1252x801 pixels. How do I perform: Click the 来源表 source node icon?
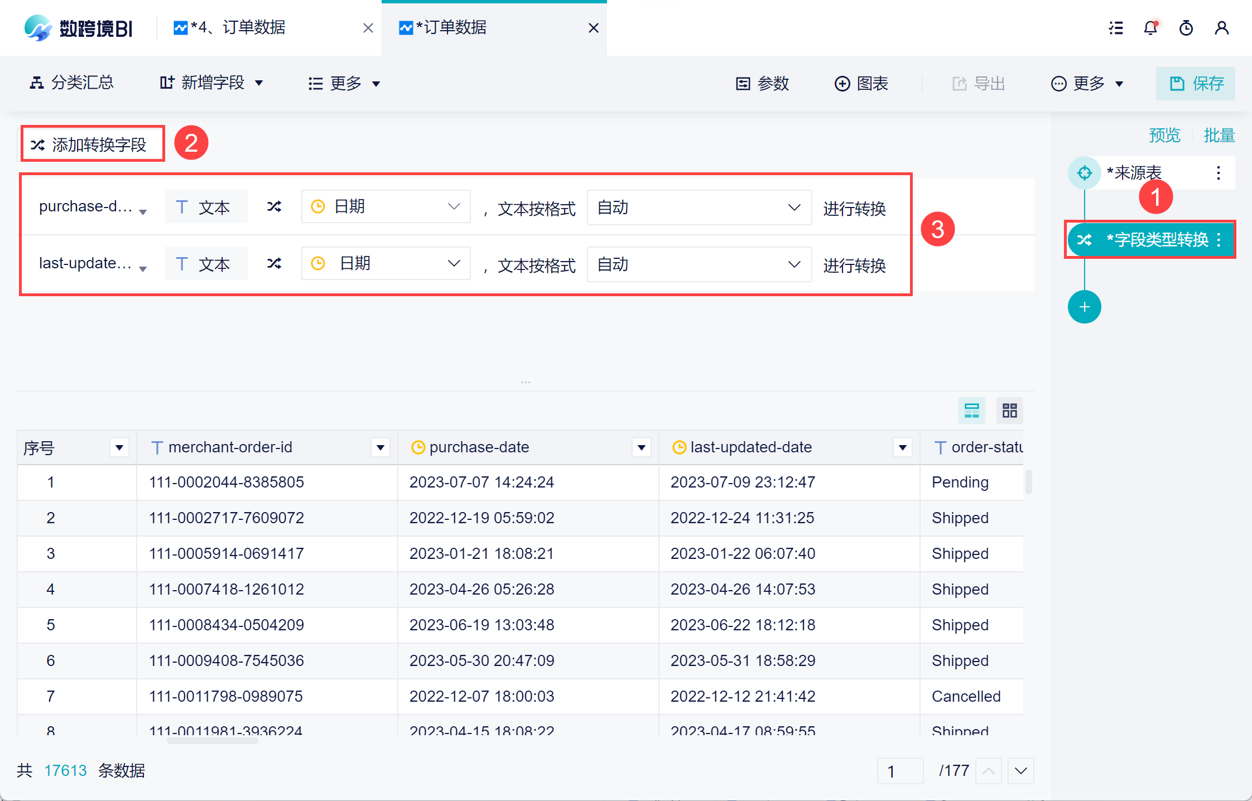coord(1084,173)
